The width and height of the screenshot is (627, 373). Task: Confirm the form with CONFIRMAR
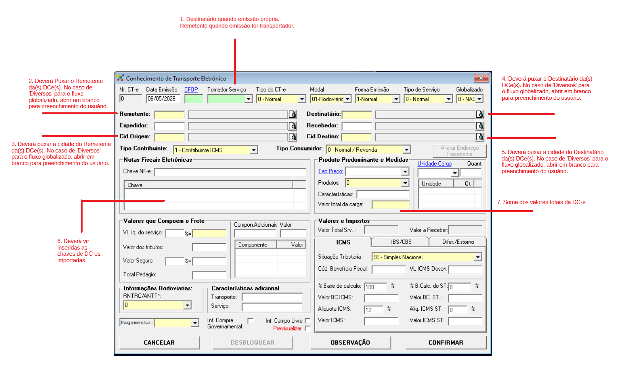click(446, 342)
